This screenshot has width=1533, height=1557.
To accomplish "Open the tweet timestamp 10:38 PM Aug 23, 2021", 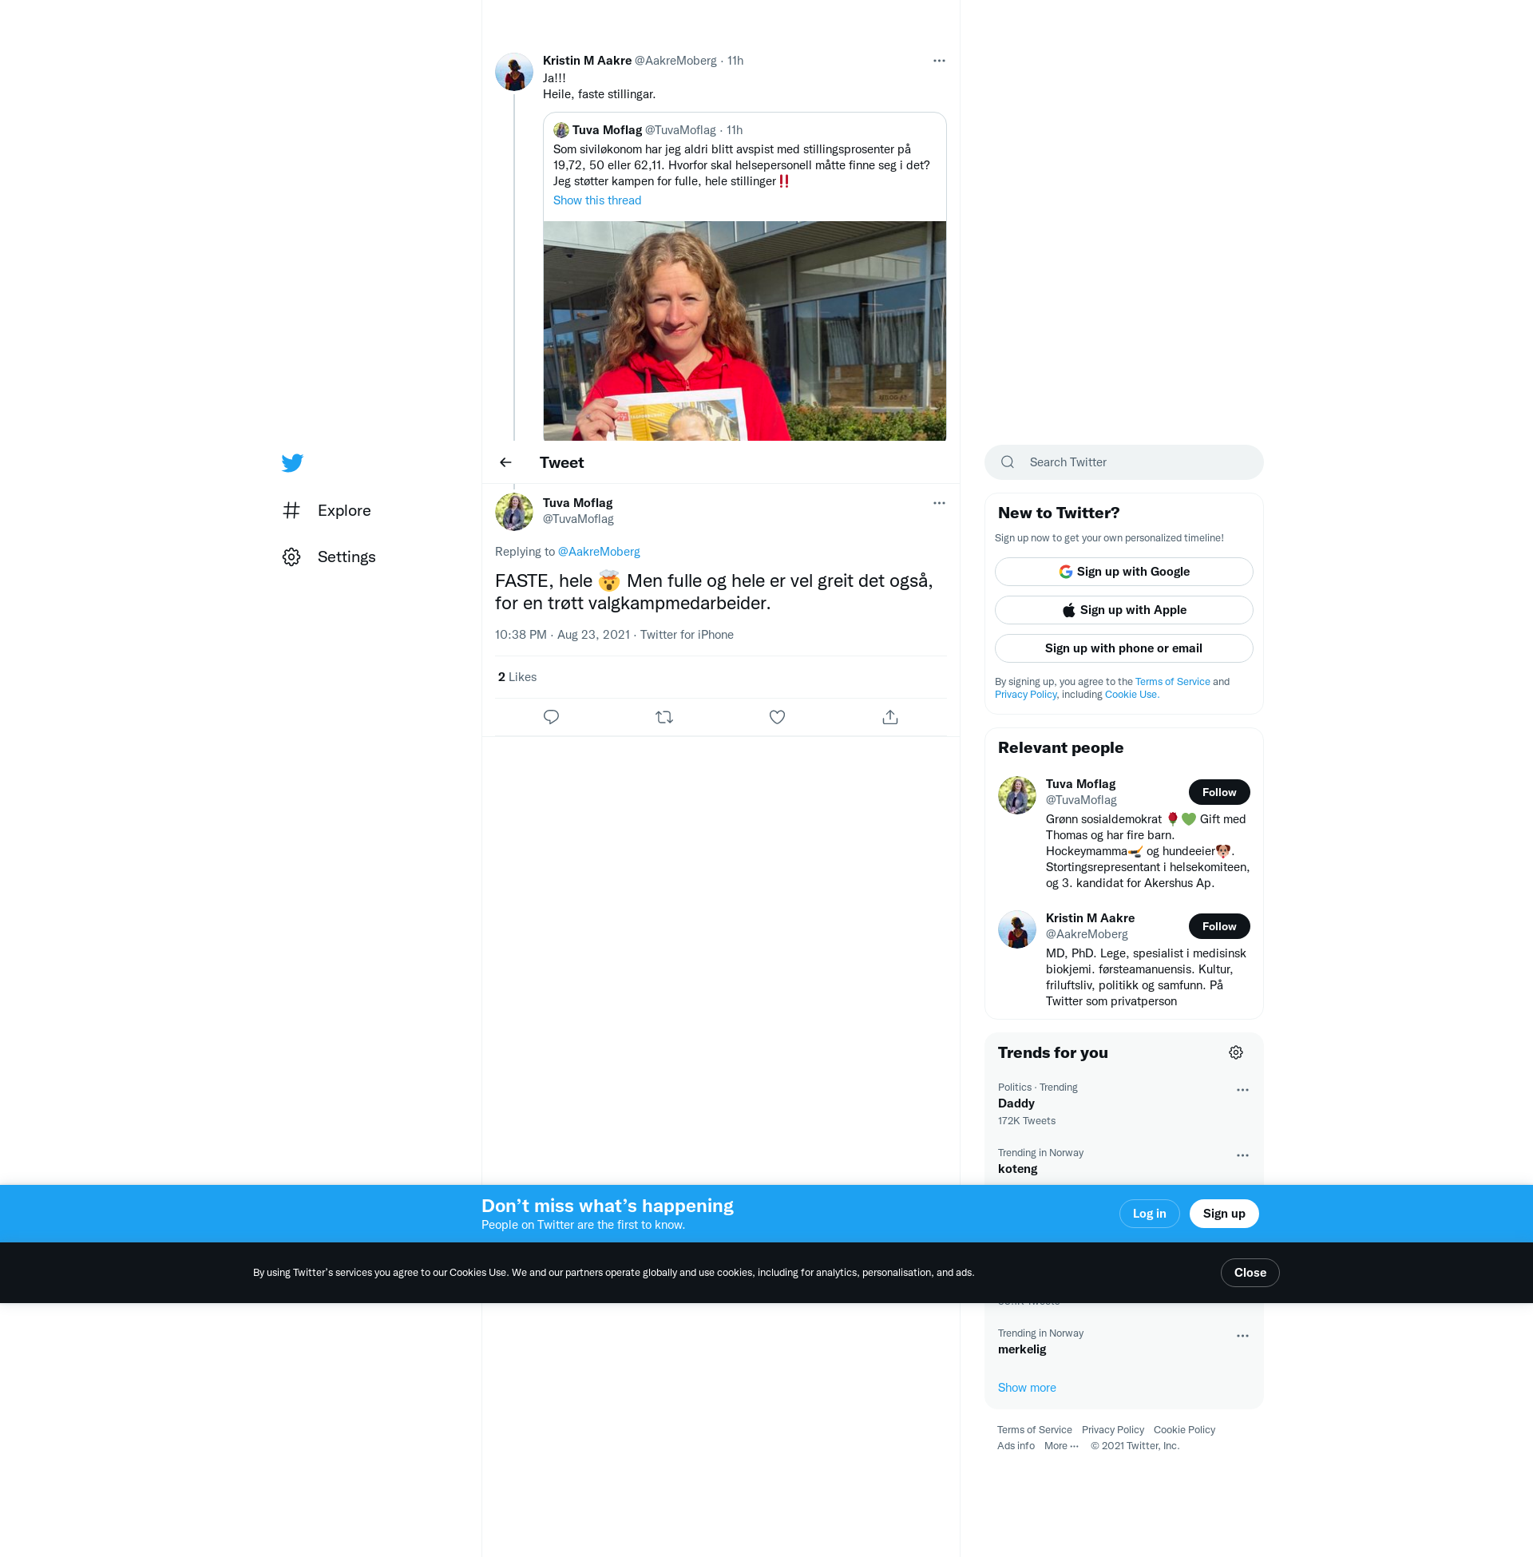I will [562, 636].
